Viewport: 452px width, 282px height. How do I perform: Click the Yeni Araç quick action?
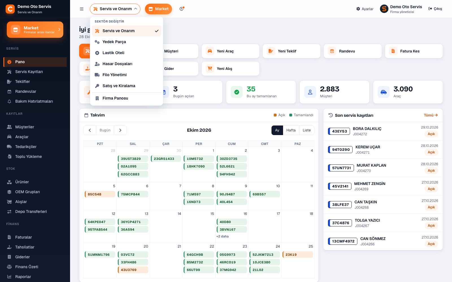pyautogui.click(x=231, y=51)
